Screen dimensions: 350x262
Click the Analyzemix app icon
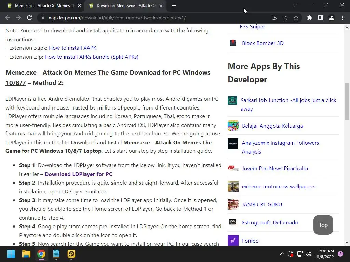coord(233,144)
